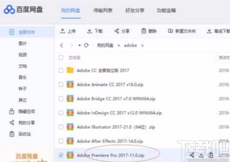Open 我的分享 in the sidebar
This screenshot has width=230, height=162.
pyautogui.click(x=27, y=123)
